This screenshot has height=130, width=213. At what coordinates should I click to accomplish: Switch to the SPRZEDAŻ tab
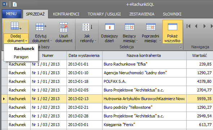pos(35,14)
